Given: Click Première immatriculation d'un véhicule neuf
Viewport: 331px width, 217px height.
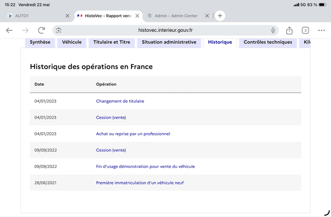Looking at the screenshot, I should pyautogui.click(x=140, y=183).
